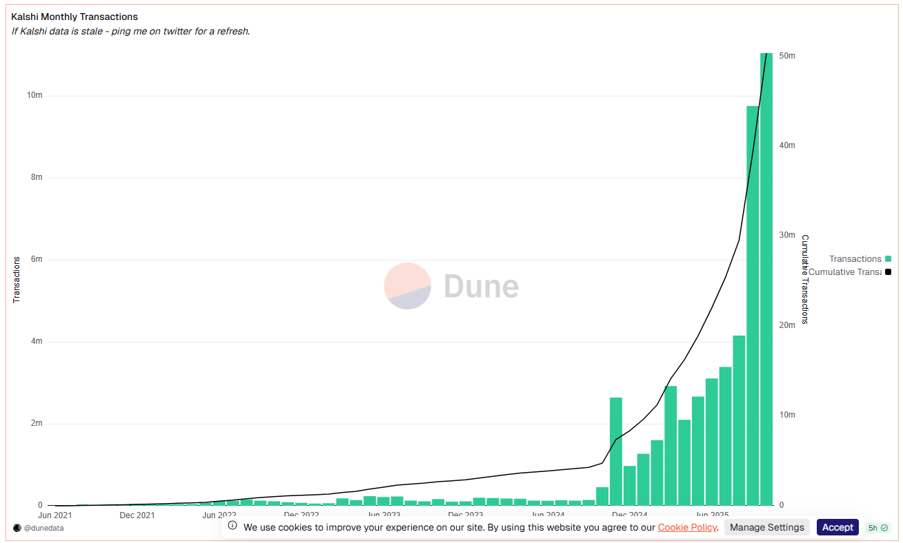Click the 'Dec 2021' x-axis label
Viewport: 903px width, 543px height.
(137, 515)
